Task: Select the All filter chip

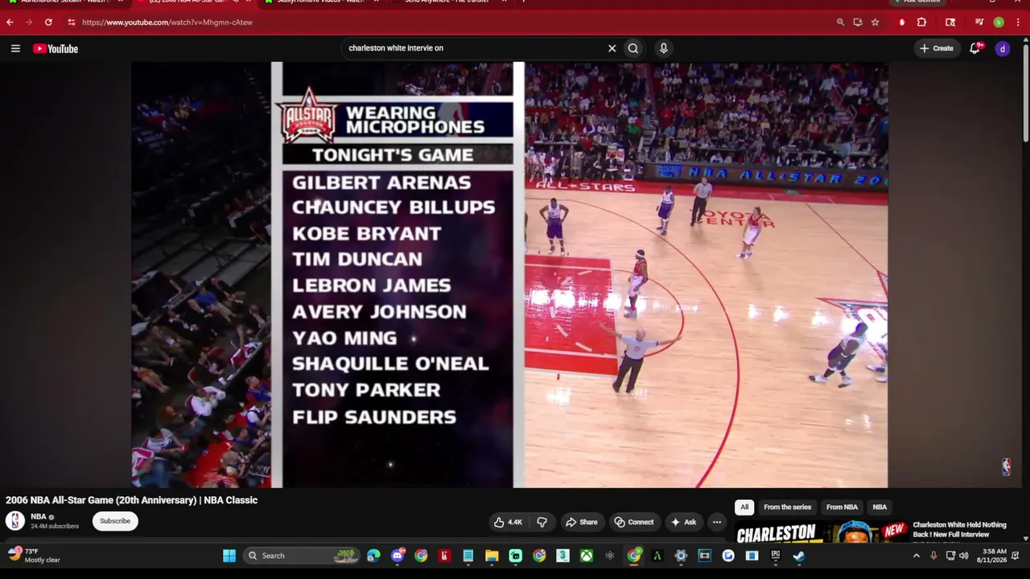Action: (744, 507)
